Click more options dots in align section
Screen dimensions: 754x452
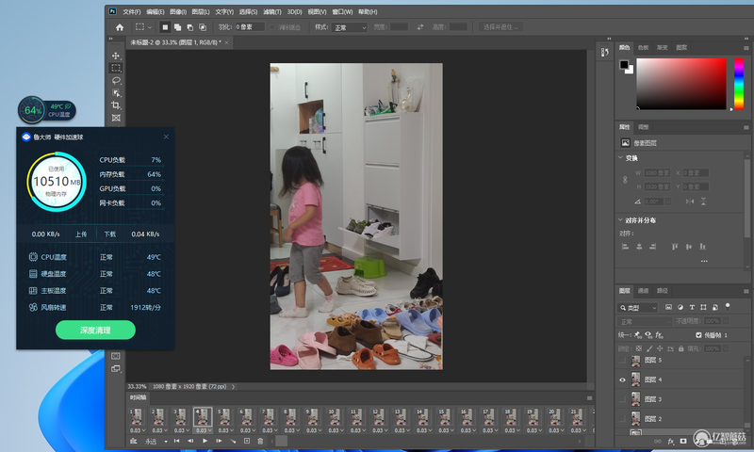[x=704, y=261]
